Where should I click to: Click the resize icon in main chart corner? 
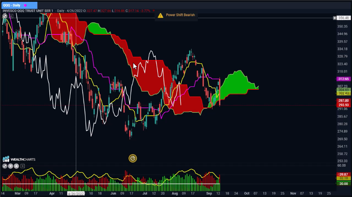point(5,16)
